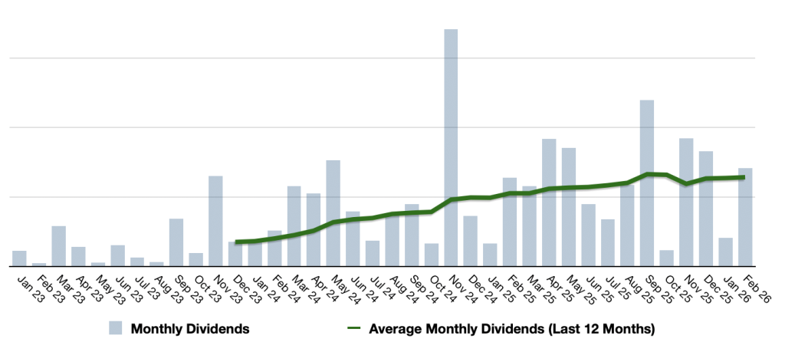Click "Average Monthly Dividends (Last 12 Months)" legend text
The width and height of the screenshot is (785, 352).
511,330
